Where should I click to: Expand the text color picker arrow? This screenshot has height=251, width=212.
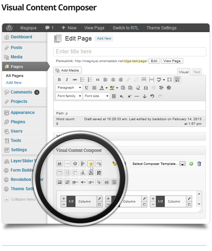(x=107, y=88)
